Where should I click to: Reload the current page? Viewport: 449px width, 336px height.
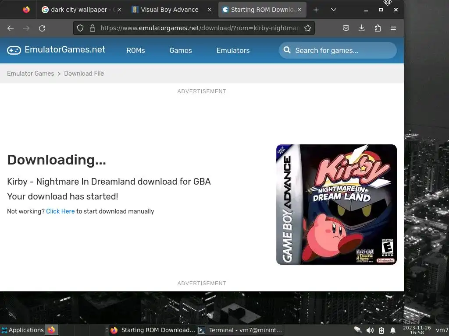(x=42, y=28)
